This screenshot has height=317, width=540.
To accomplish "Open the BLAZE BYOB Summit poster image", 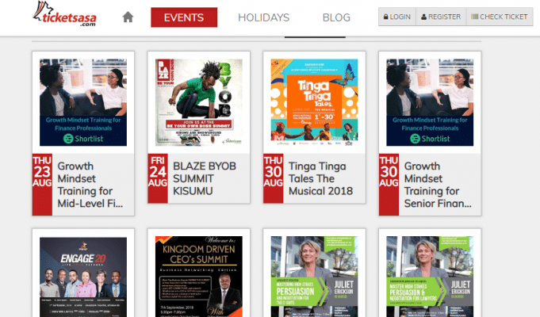I will [199, 102].
